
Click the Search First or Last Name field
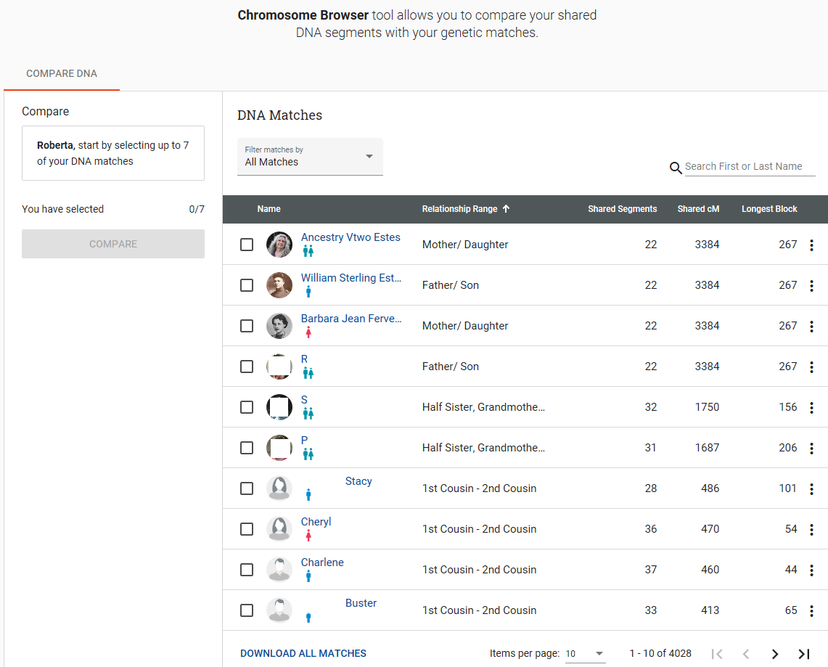click(x=749, y=167)
